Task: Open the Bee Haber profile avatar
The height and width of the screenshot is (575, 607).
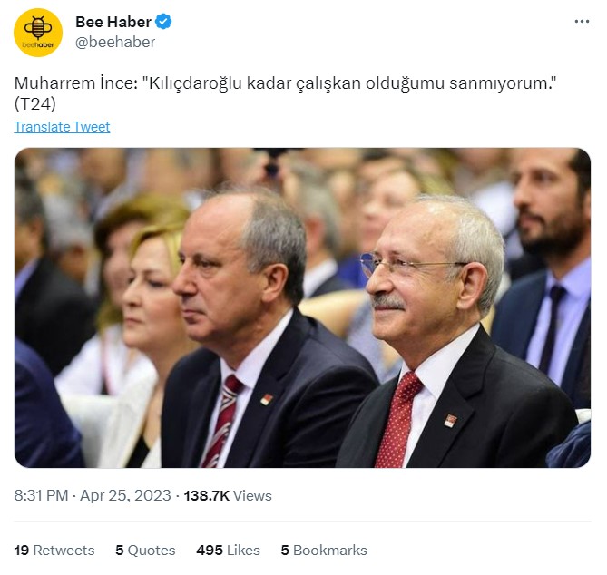Action: coord(38,33)
